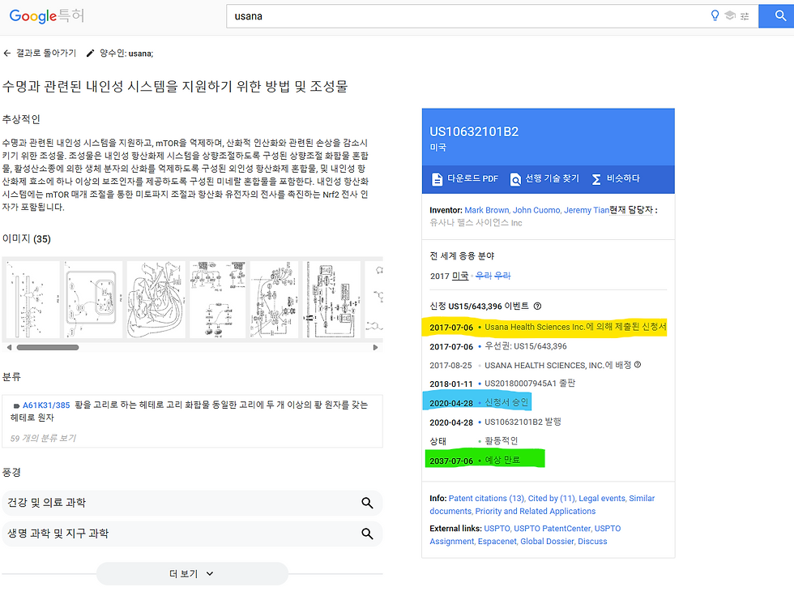The width and height of the screenshot is (794, 596).
Task: Click the lightbulb icon in search bar
Action: point(715,15)
